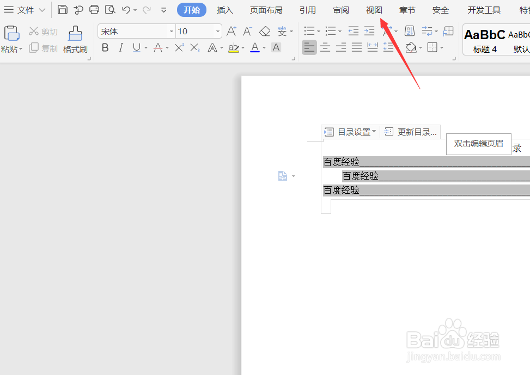This screenshot has width=530, height=375.
Task: Open Print Preview icon
Action: click(x=110, y=9)
